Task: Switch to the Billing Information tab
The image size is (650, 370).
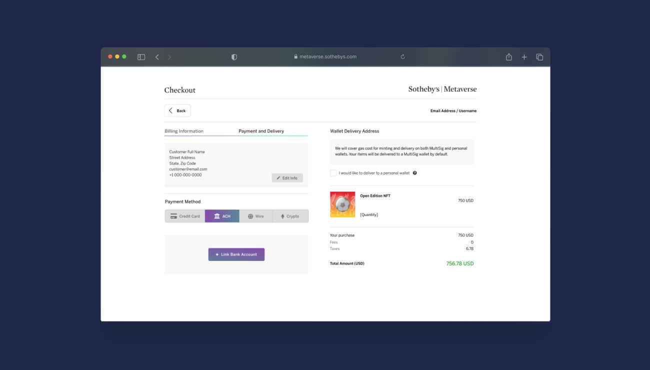Action: 184,131
